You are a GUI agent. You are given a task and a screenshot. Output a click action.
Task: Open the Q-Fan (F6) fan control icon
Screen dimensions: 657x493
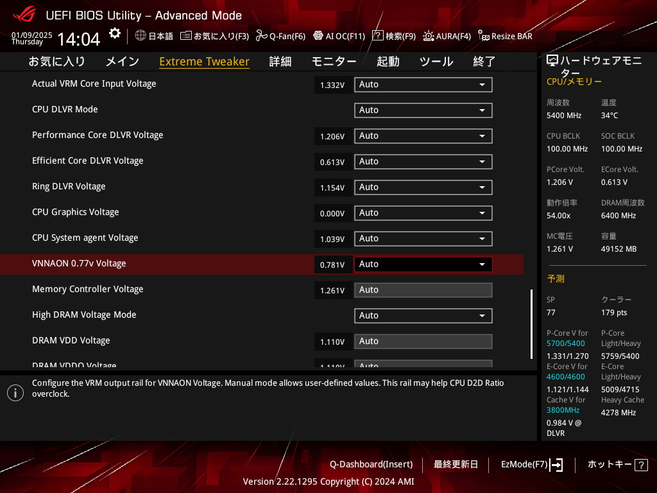261,36
